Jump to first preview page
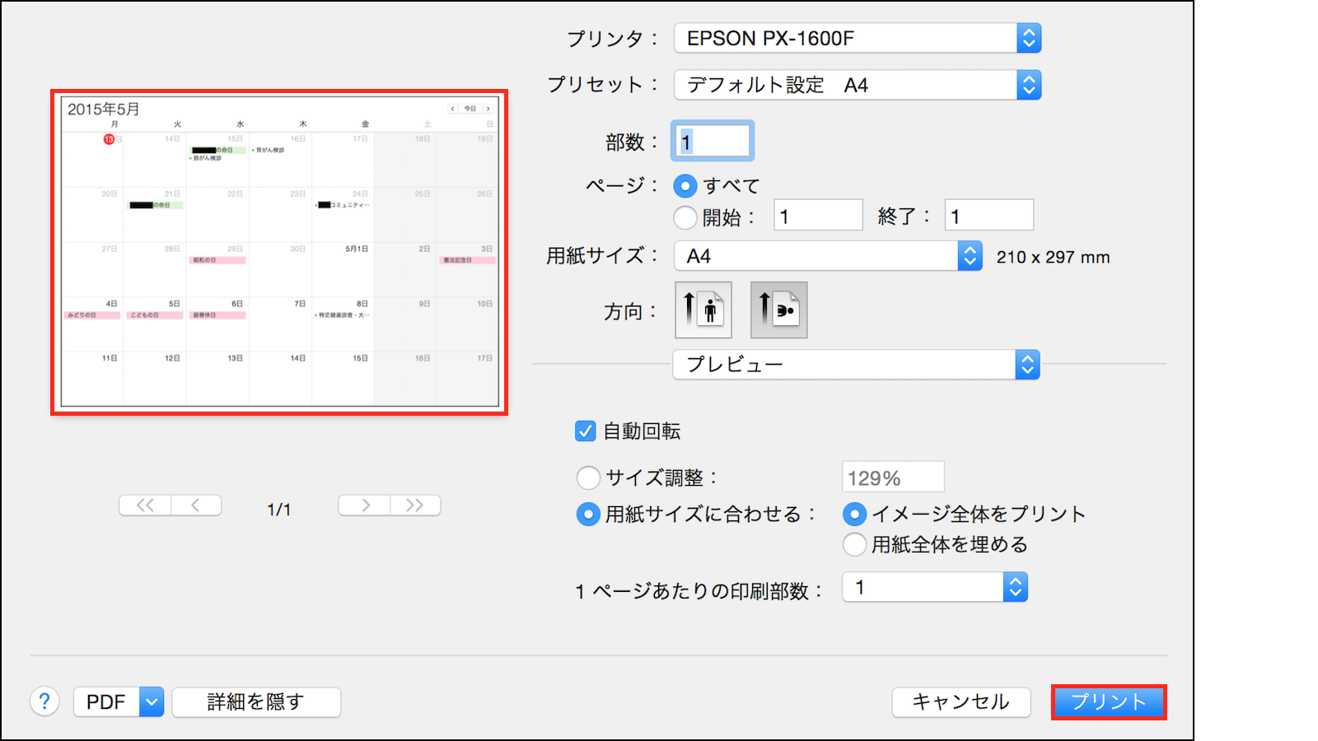The width and height of the screenshot is (1318, 741). pos(145,506)
